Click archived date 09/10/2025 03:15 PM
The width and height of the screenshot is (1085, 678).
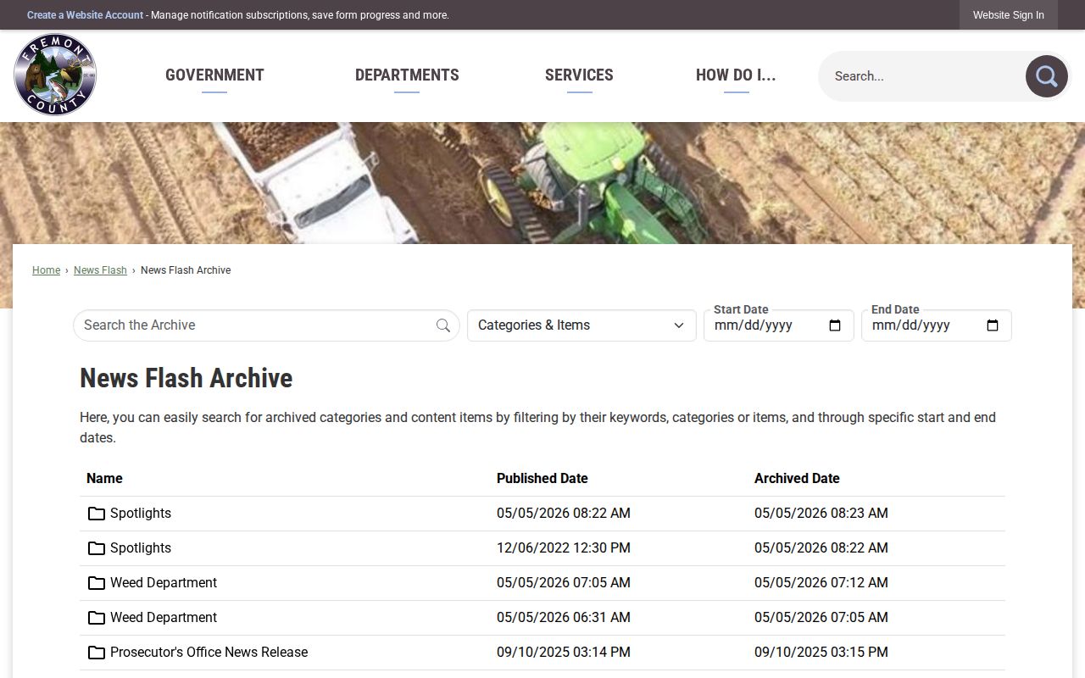tap(821, 653)
